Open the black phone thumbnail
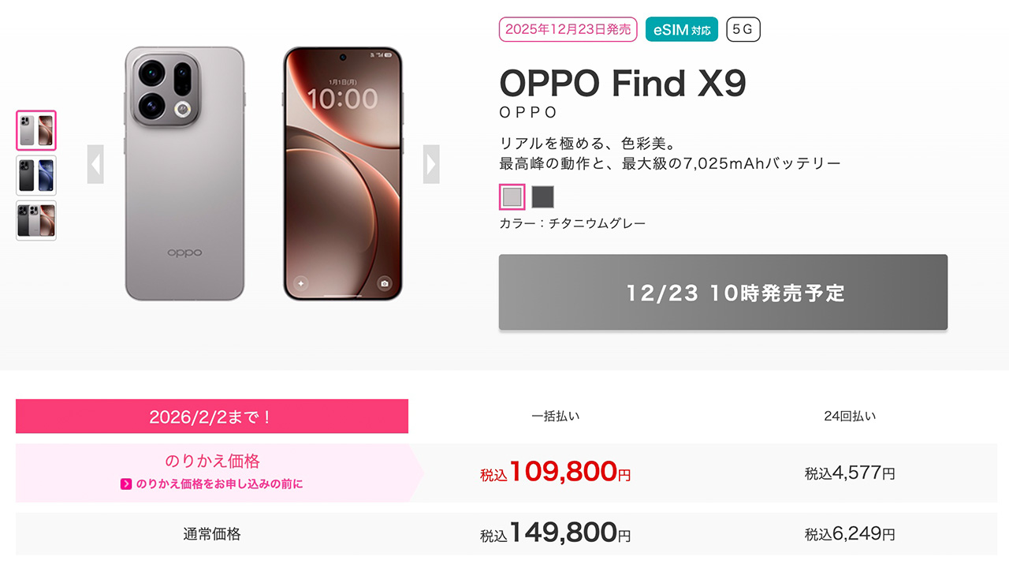 pyautogui.click(x=36, y=175)
